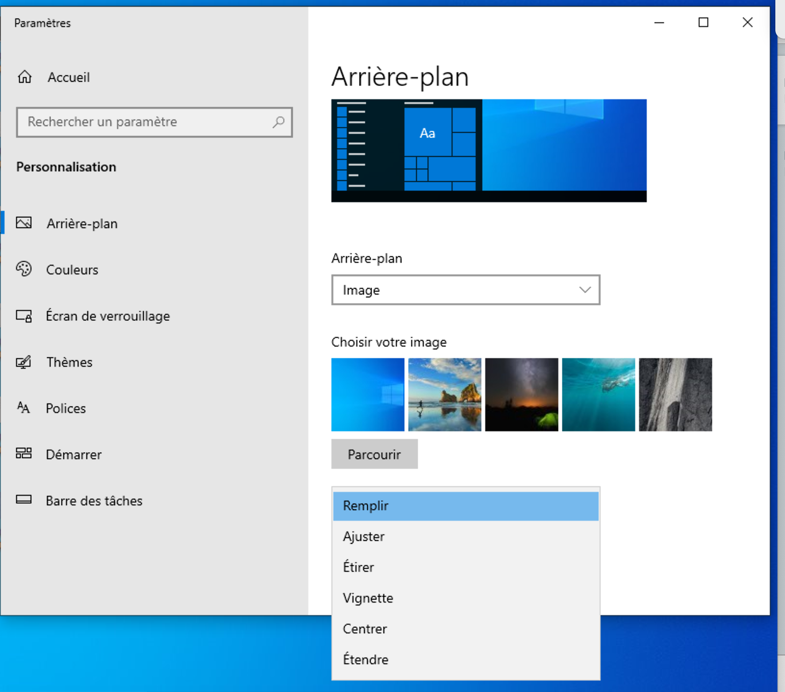The height and width of the screenshot is (692, 785).
Task: Go to Démarrer settings
Action: 154,454
